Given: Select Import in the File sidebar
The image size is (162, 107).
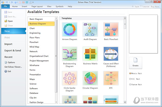Looking at the screenshot, I should (8, 44).
